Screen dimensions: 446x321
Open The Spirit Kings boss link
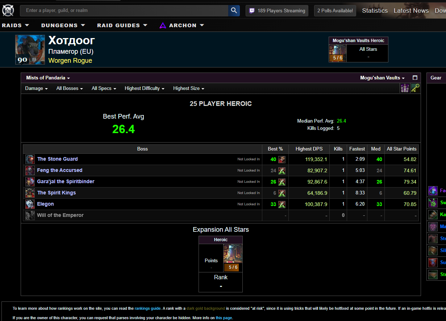tap(57, 193)
